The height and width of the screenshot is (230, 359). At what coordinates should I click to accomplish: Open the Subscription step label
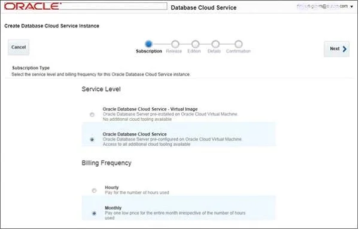(149, 51)
